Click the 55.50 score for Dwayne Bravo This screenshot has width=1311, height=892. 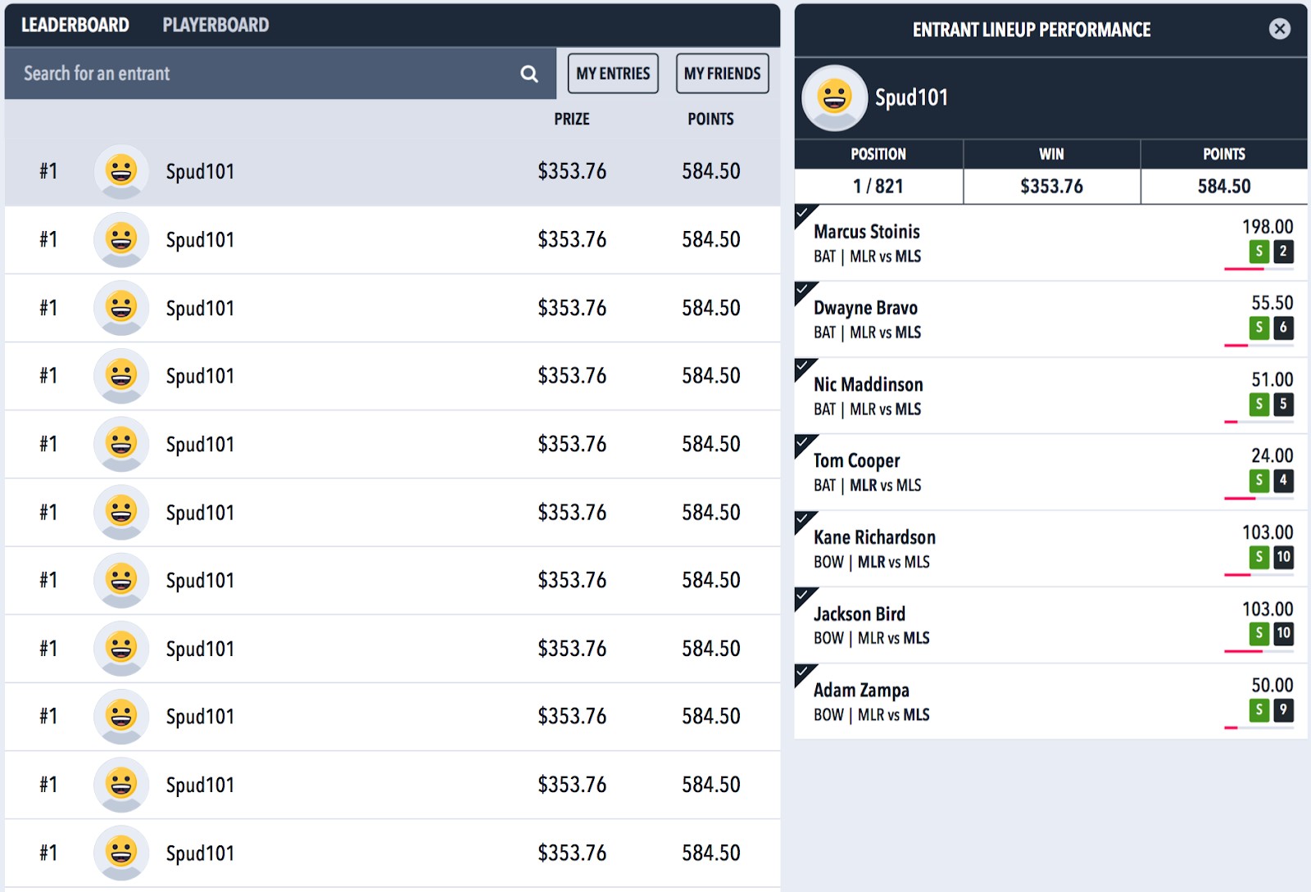pos(1272,303)
